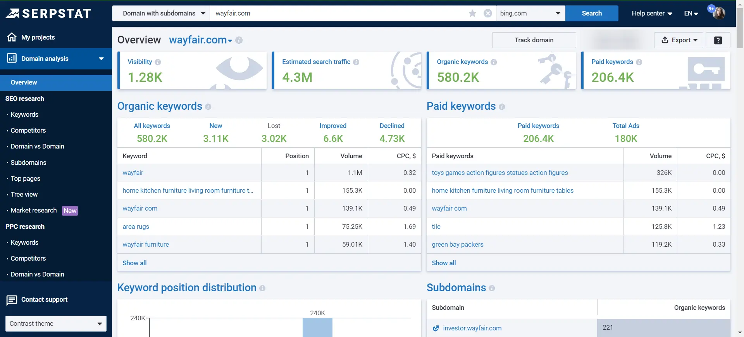Expand the bing.com search engine dropdown
This screenshot has height=337, width=744.
530,14
